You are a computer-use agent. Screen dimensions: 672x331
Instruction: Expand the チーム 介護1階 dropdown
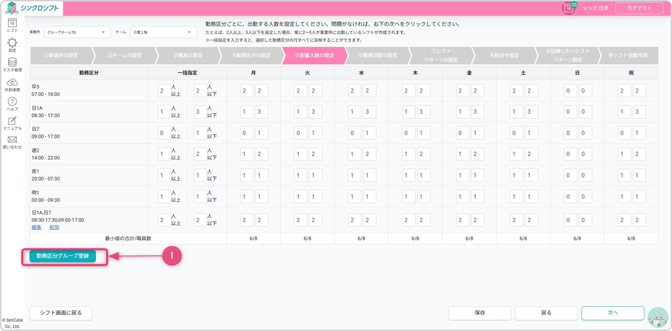tap(163, 32)
